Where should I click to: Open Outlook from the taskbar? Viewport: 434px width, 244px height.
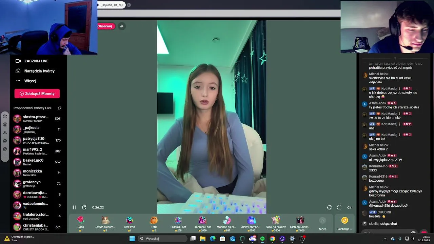click(x=233, y=239)
